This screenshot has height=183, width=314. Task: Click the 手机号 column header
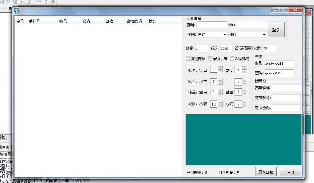(x=42, y=21)
